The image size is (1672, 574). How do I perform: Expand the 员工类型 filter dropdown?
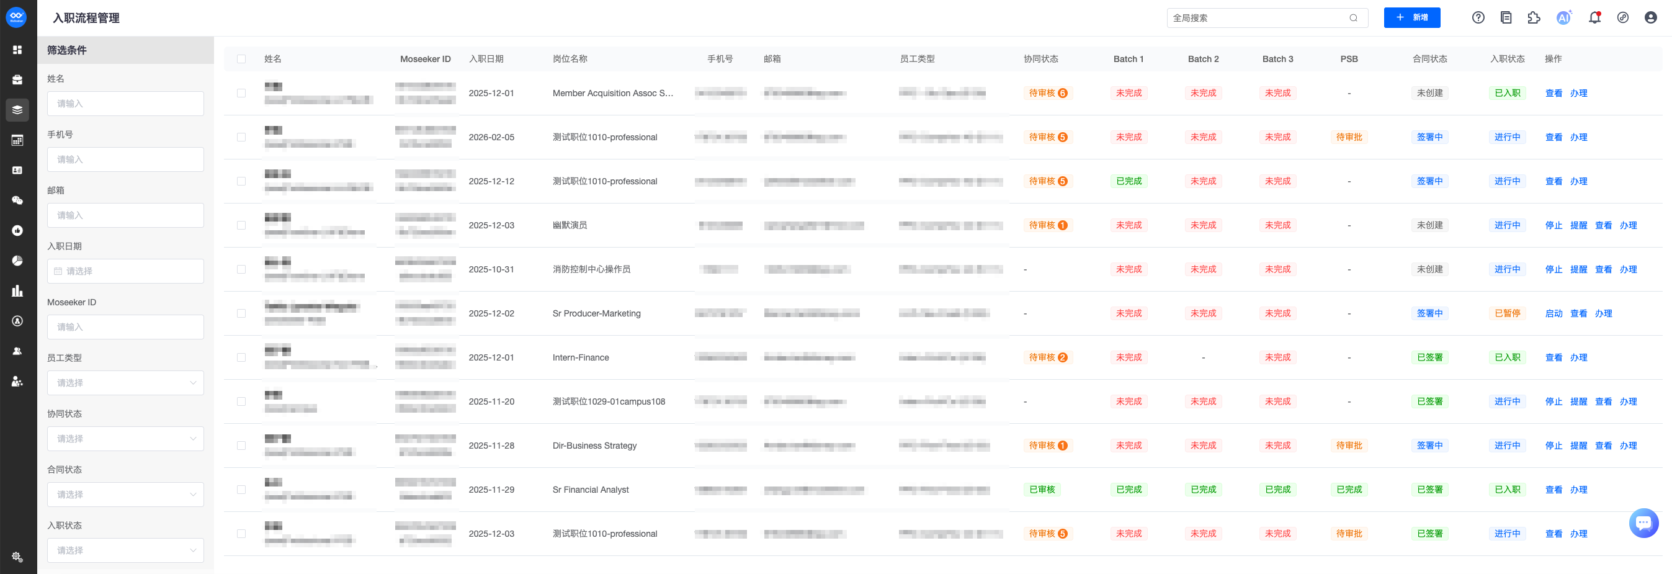(x=125, y=383)
